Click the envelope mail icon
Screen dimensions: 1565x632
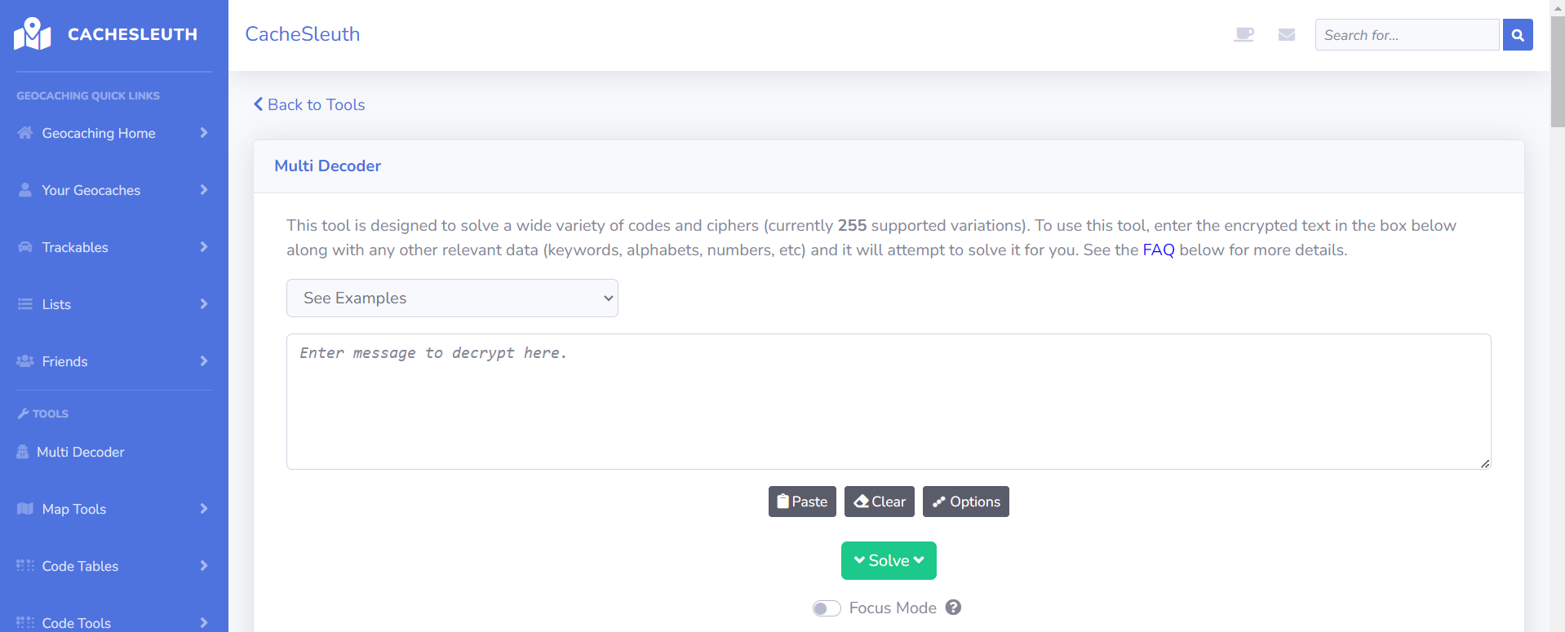(x=1287, y=34)
